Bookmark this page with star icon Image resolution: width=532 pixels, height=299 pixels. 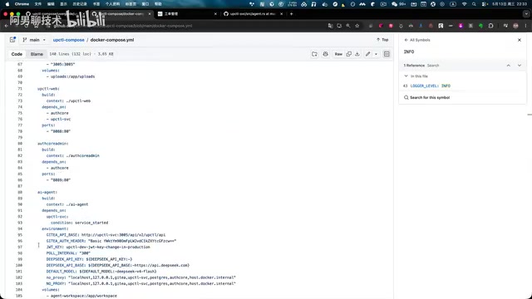pos(357,26)
